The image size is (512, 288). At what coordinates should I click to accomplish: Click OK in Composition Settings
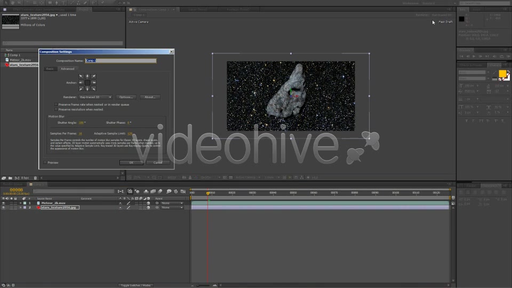(131, 163)
